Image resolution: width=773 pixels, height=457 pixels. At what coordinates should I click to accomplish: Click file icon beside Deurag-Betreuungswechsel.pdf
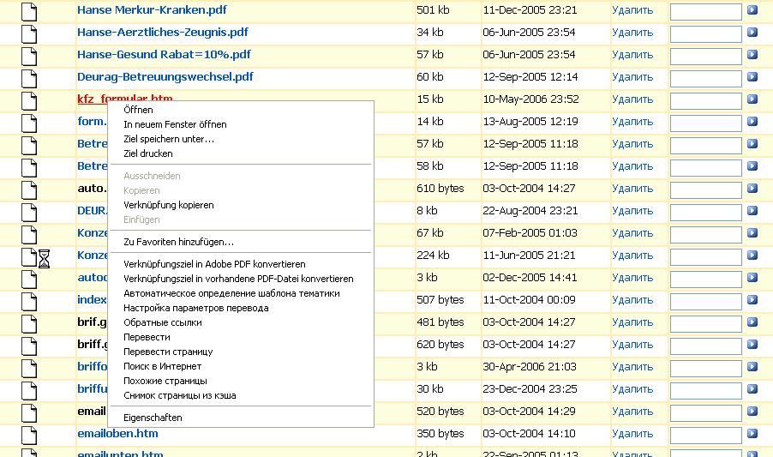click(29, 78)
